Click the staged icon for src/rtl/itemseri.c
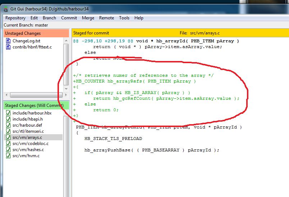The width and height of the screenshot is (289, 197). tap(9, 131)
